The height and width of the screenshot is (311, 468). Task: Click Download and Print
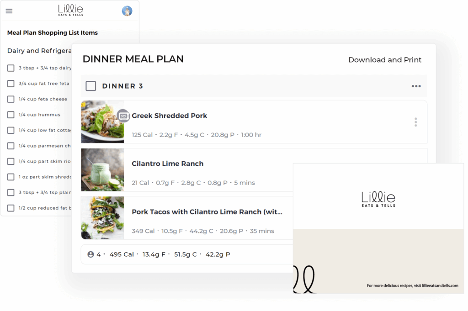(x=384, y=60)
